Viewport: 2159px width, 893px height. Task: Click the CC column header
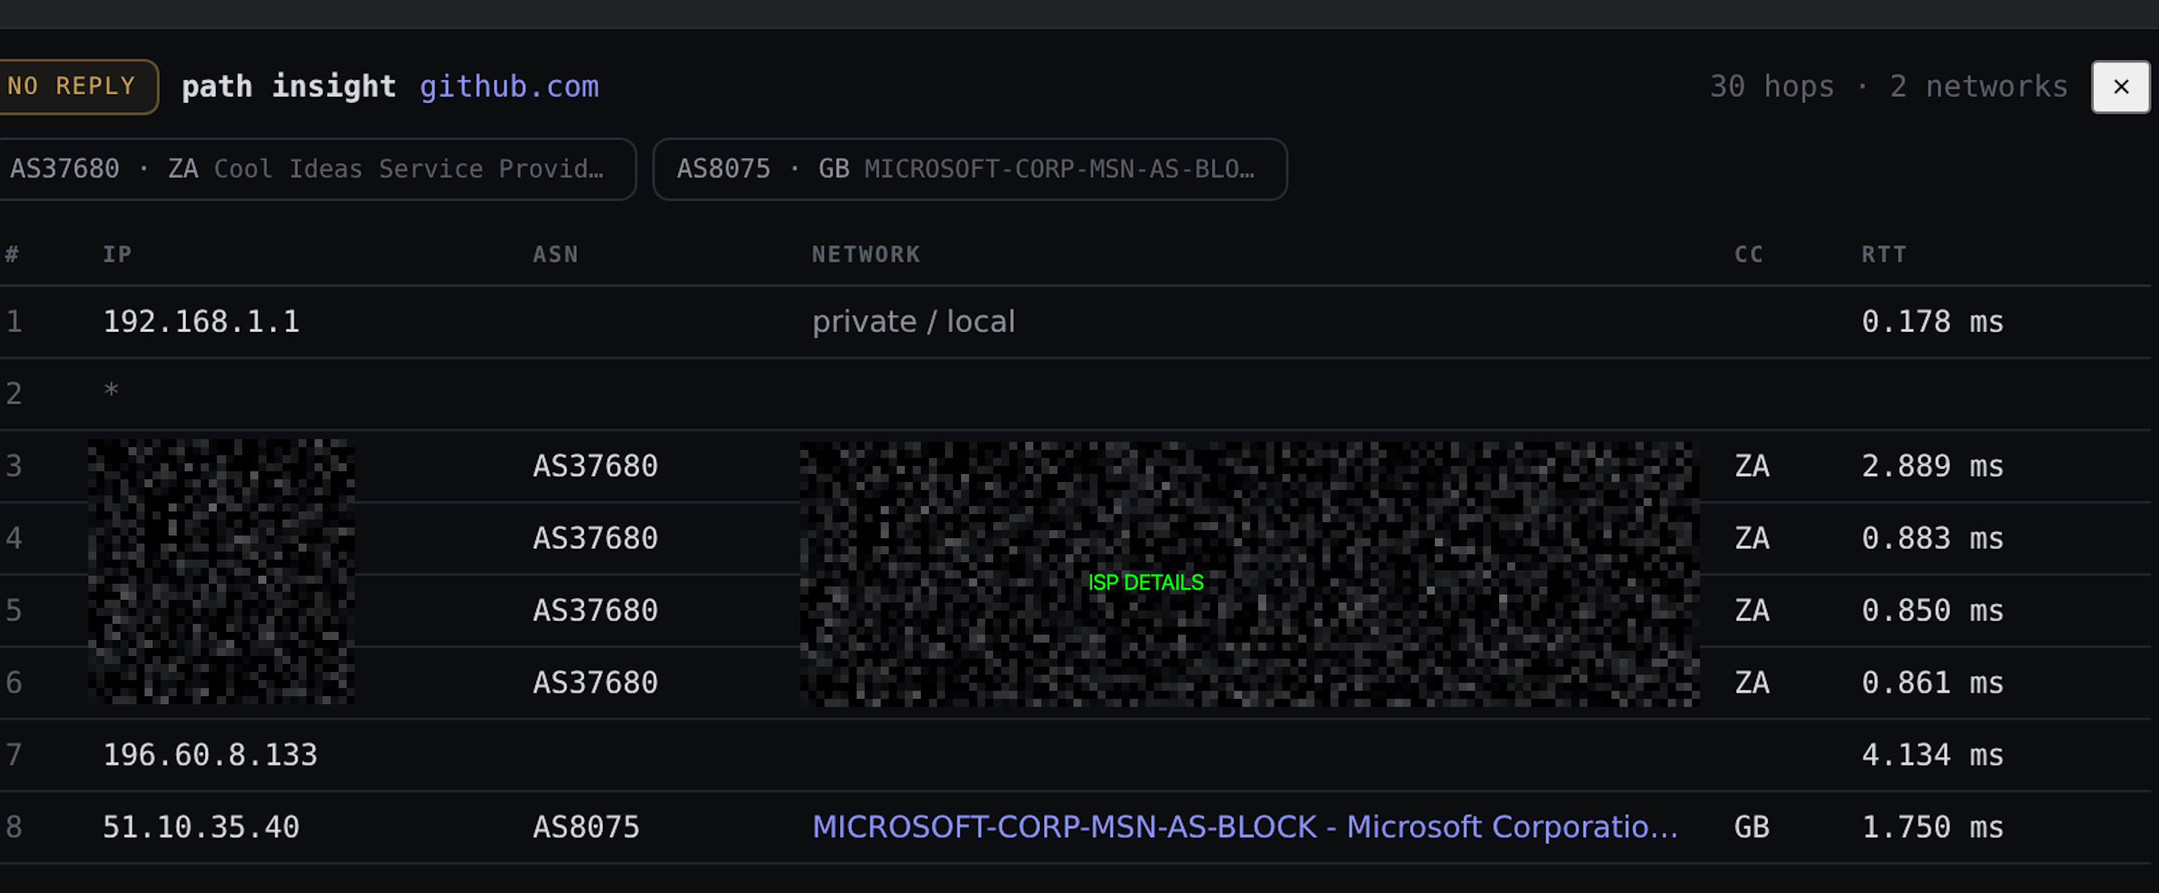click(1748, 254)
